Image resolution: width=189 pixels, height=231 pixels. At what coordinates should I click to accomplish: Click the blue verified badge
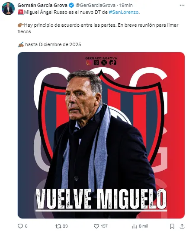point(71,5)
